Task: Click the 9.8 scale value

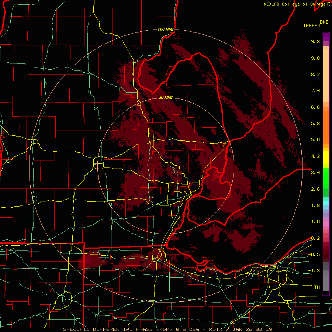Action: click(x=315, y=41)
